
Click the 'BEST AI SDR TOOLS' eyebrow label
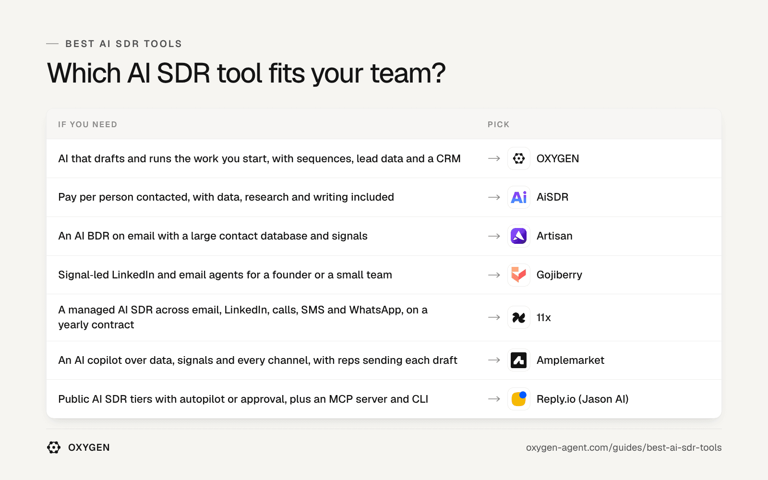tap(124, 44)
